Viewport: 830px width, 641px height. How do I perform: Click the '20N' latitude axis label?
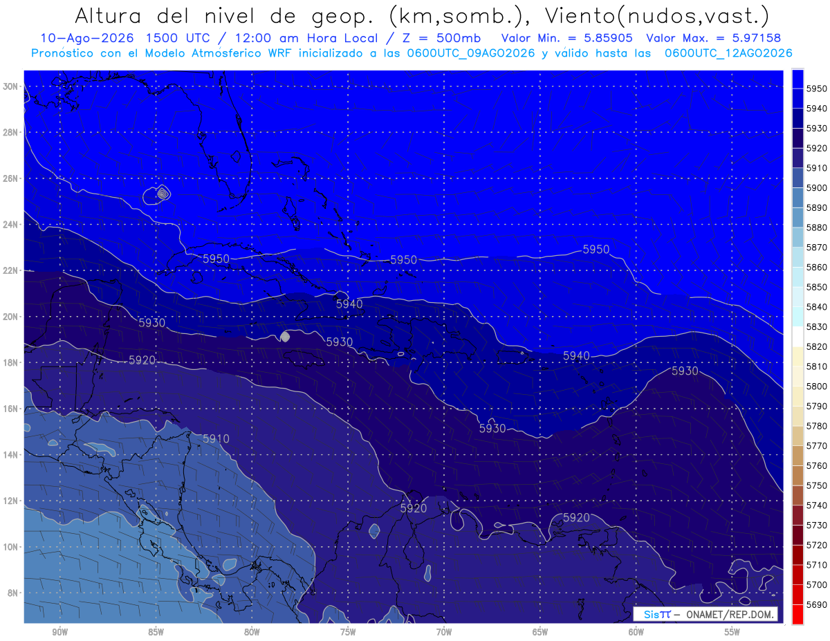[x=10, y=317]
